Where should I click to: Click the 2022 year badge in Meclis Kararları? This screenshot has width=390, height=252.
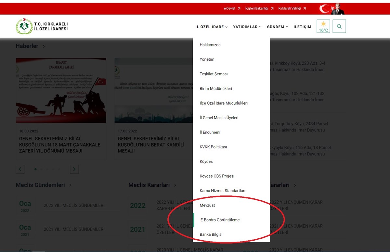[138, 206]
